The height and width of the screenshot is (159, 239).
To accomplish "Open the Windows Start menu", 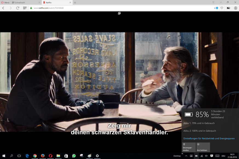I will 4,156.
